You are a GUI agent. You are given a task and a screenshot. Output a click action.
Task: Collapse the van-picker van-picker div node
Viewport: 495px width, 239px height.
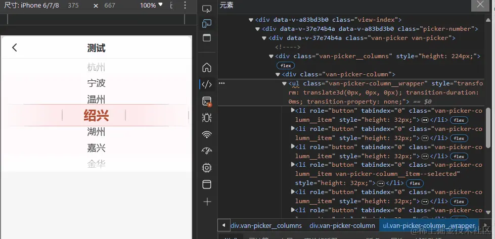coord(264,38)
